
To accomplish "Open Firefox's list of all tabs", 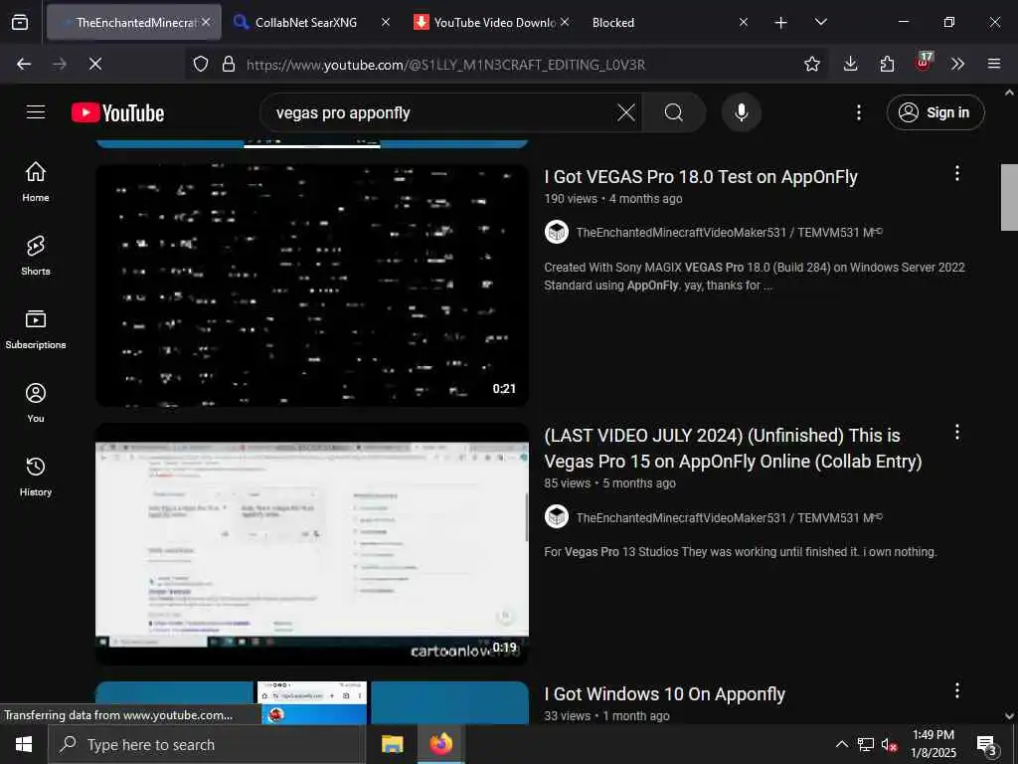I will coord(20,22).
